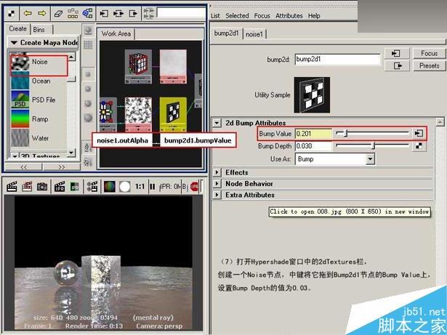Collapse 2d Bump Attributes section
The image size is (447, 335).
coord(217,123)
